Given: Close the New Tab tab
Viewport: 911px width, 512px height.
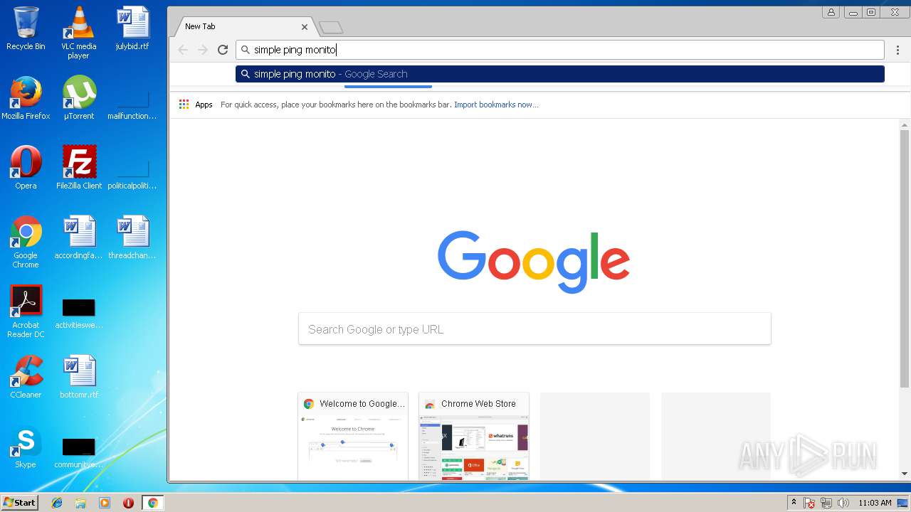Looking at the screenshot, I should coord(305,26).
